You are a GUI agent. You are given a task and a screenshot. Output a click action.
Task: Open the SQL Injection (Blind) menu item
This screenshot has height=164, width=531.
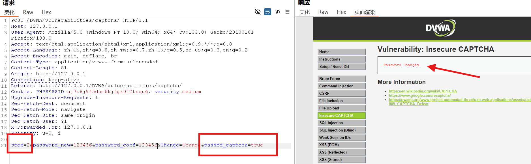coord(342,130)
